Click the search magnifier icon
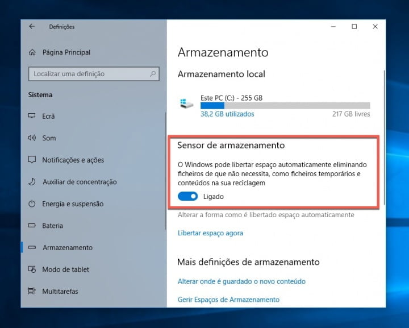The width and height of the screenshot is (409, 328). (x=153, y=74)
